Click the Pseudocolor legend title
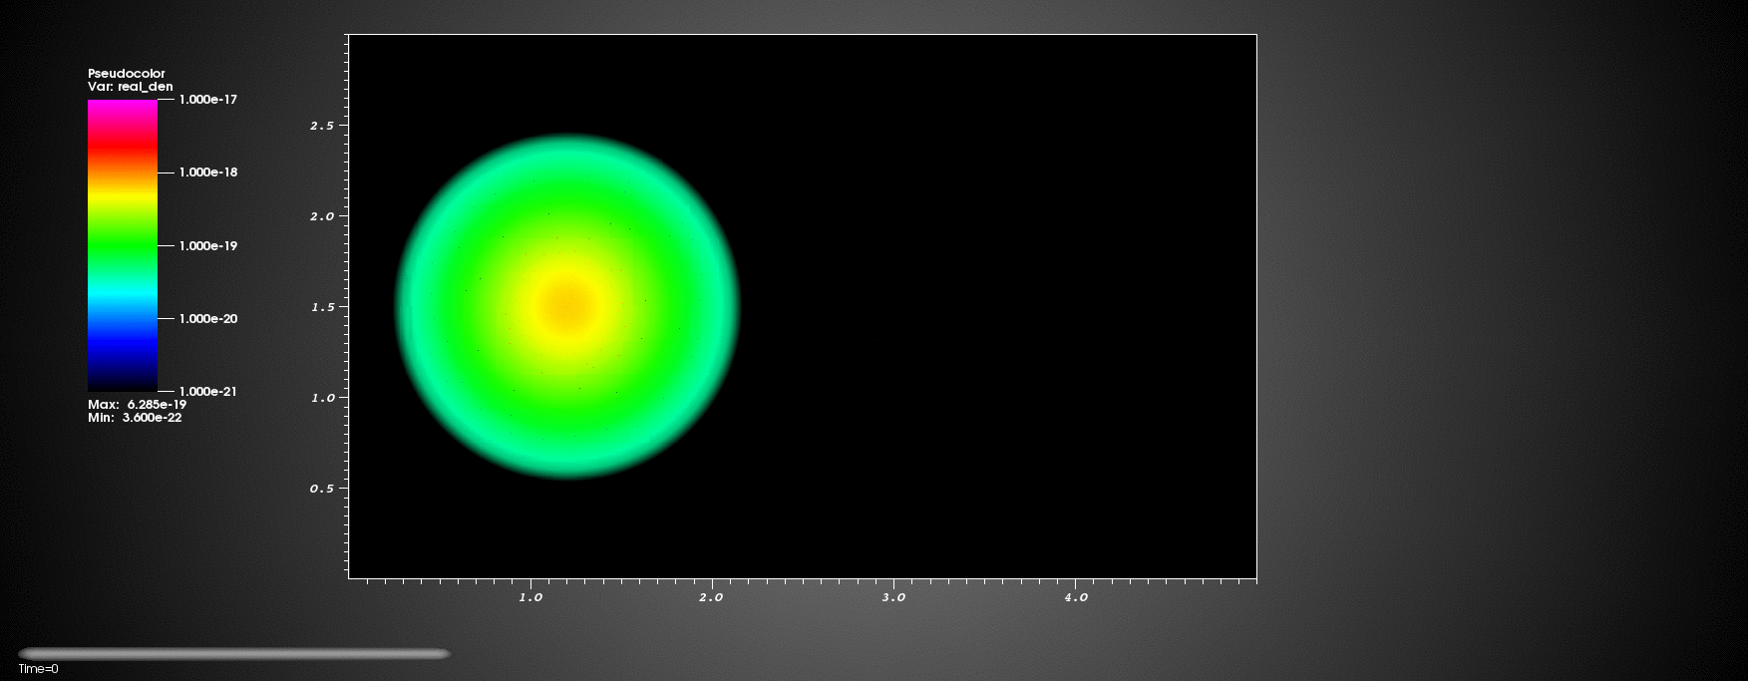Screen dimensions: 1748x681 tap(127, 74)
